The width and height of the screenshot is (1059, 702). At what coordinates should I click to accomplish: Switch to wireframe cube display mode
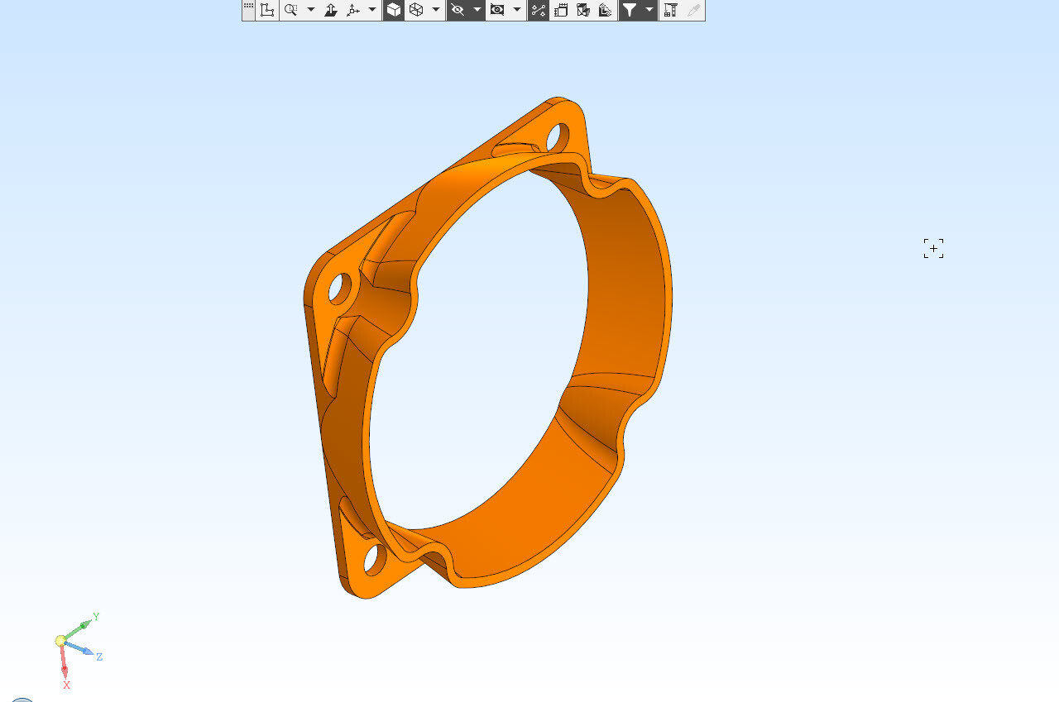(416, 10)
